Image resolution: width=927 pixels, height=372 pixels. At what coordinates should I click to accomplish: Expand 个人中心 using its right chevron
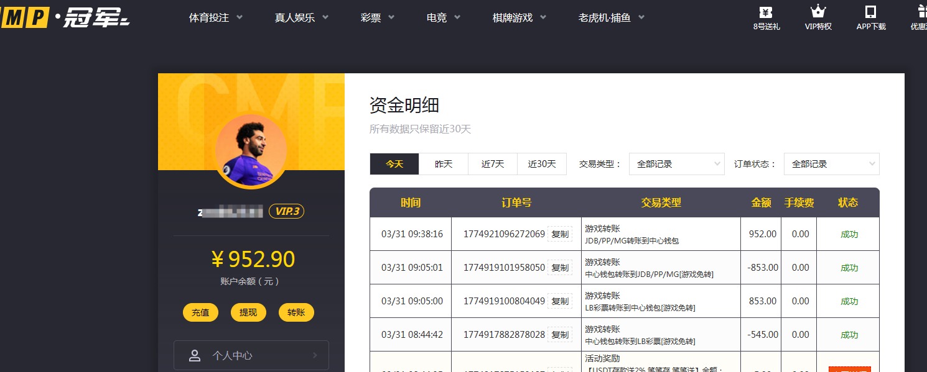(x=315, y=355)
